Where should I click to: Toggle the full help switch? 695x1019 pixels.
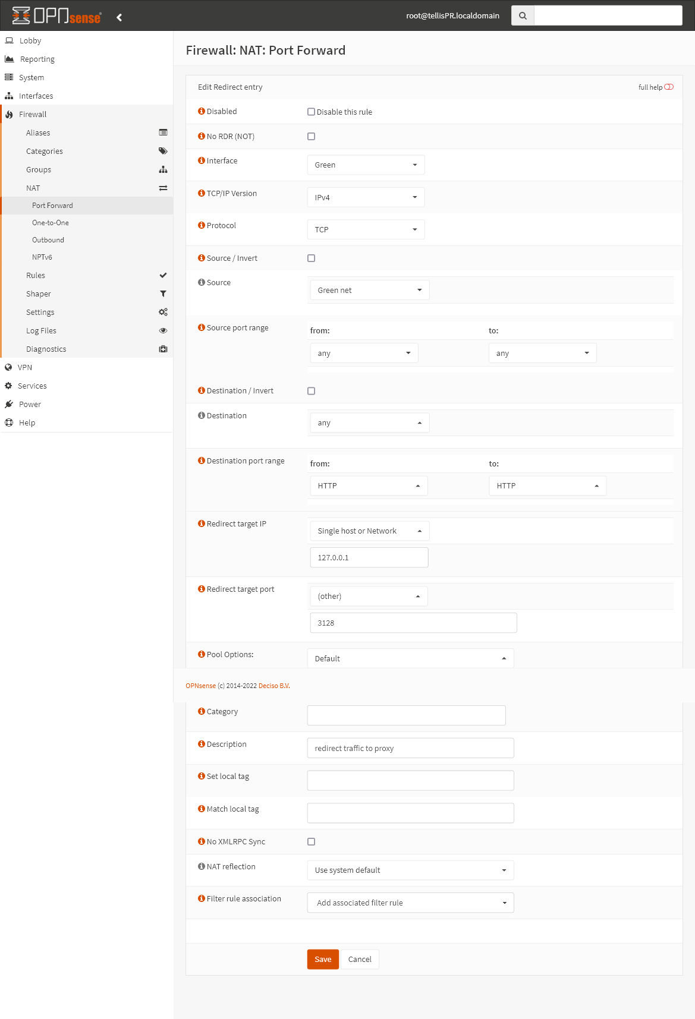click(x=669, y=87)
